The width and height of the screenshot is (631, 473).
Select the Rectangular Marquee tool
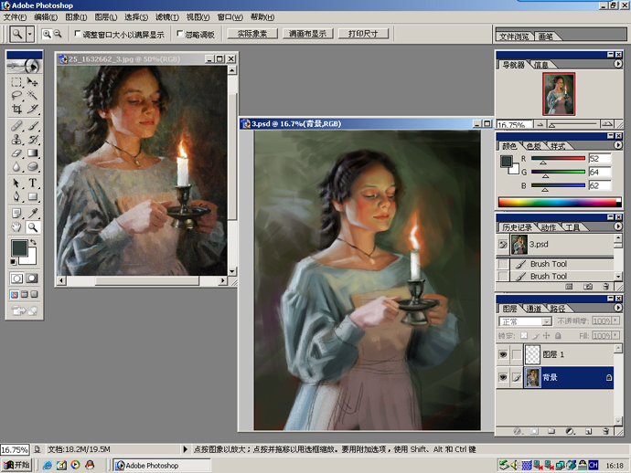tap(16, 82)
